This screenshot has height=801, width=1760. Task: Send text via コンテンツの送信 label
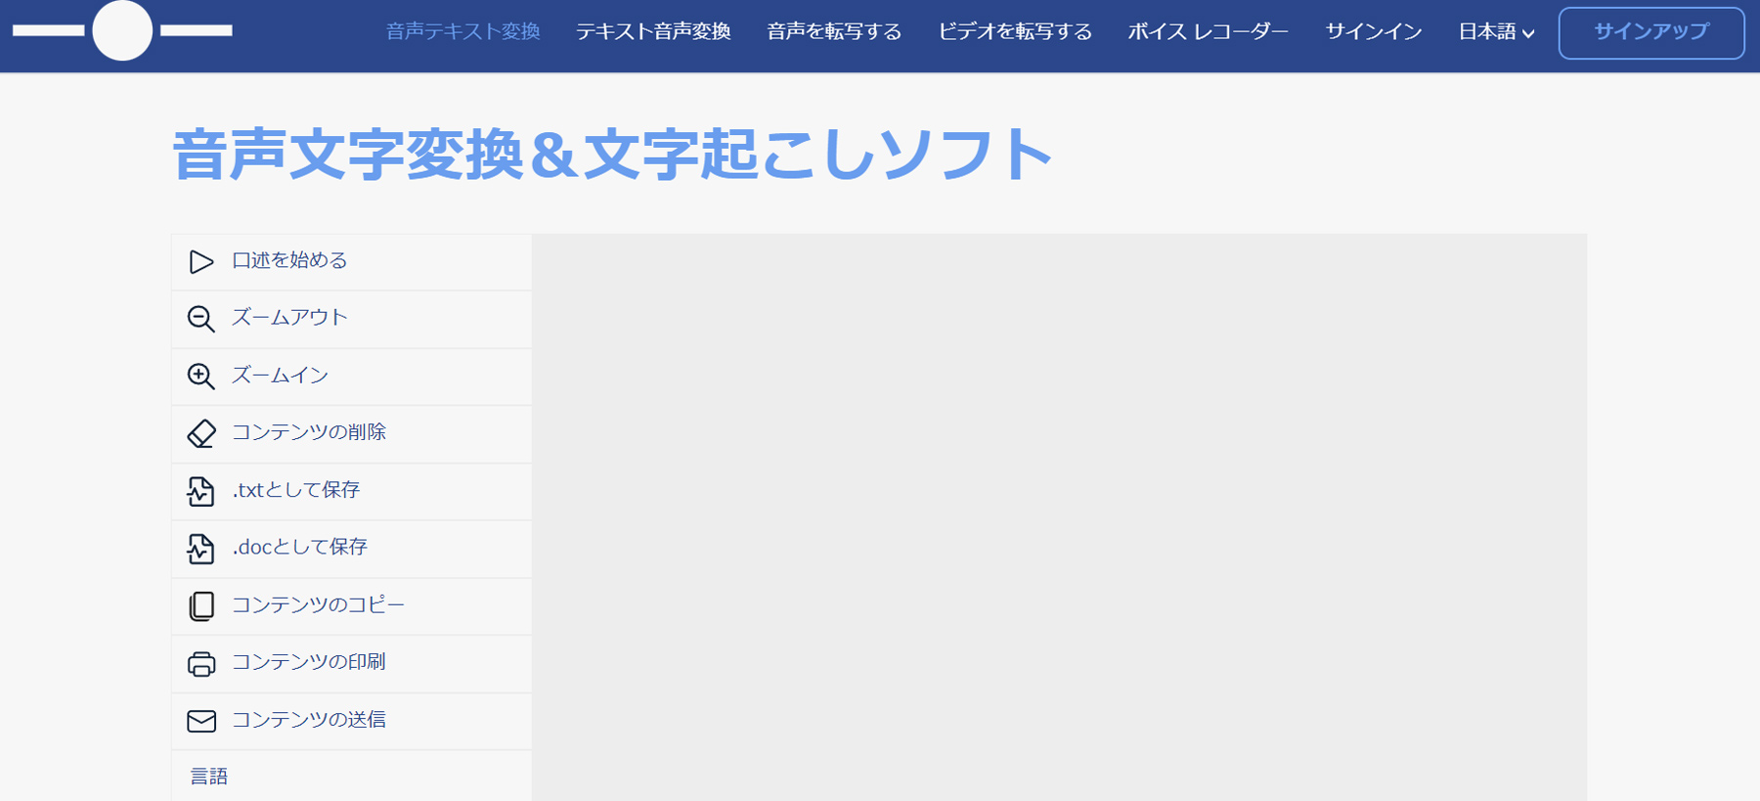click(309, 719)
